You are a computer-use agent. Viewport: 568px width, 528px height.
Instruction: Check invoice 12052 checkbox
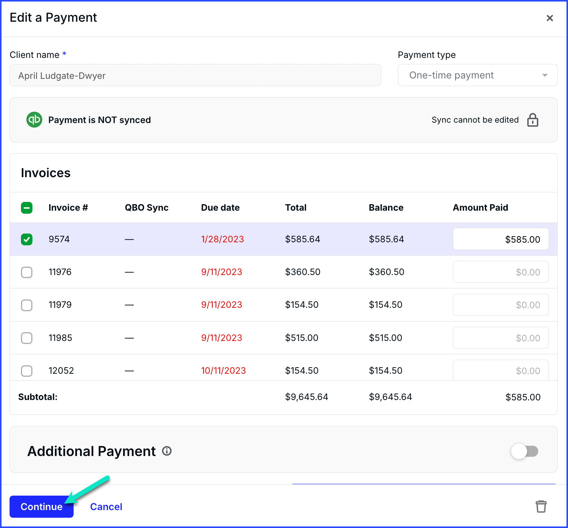pyautogui.click(x=27, y=371)
